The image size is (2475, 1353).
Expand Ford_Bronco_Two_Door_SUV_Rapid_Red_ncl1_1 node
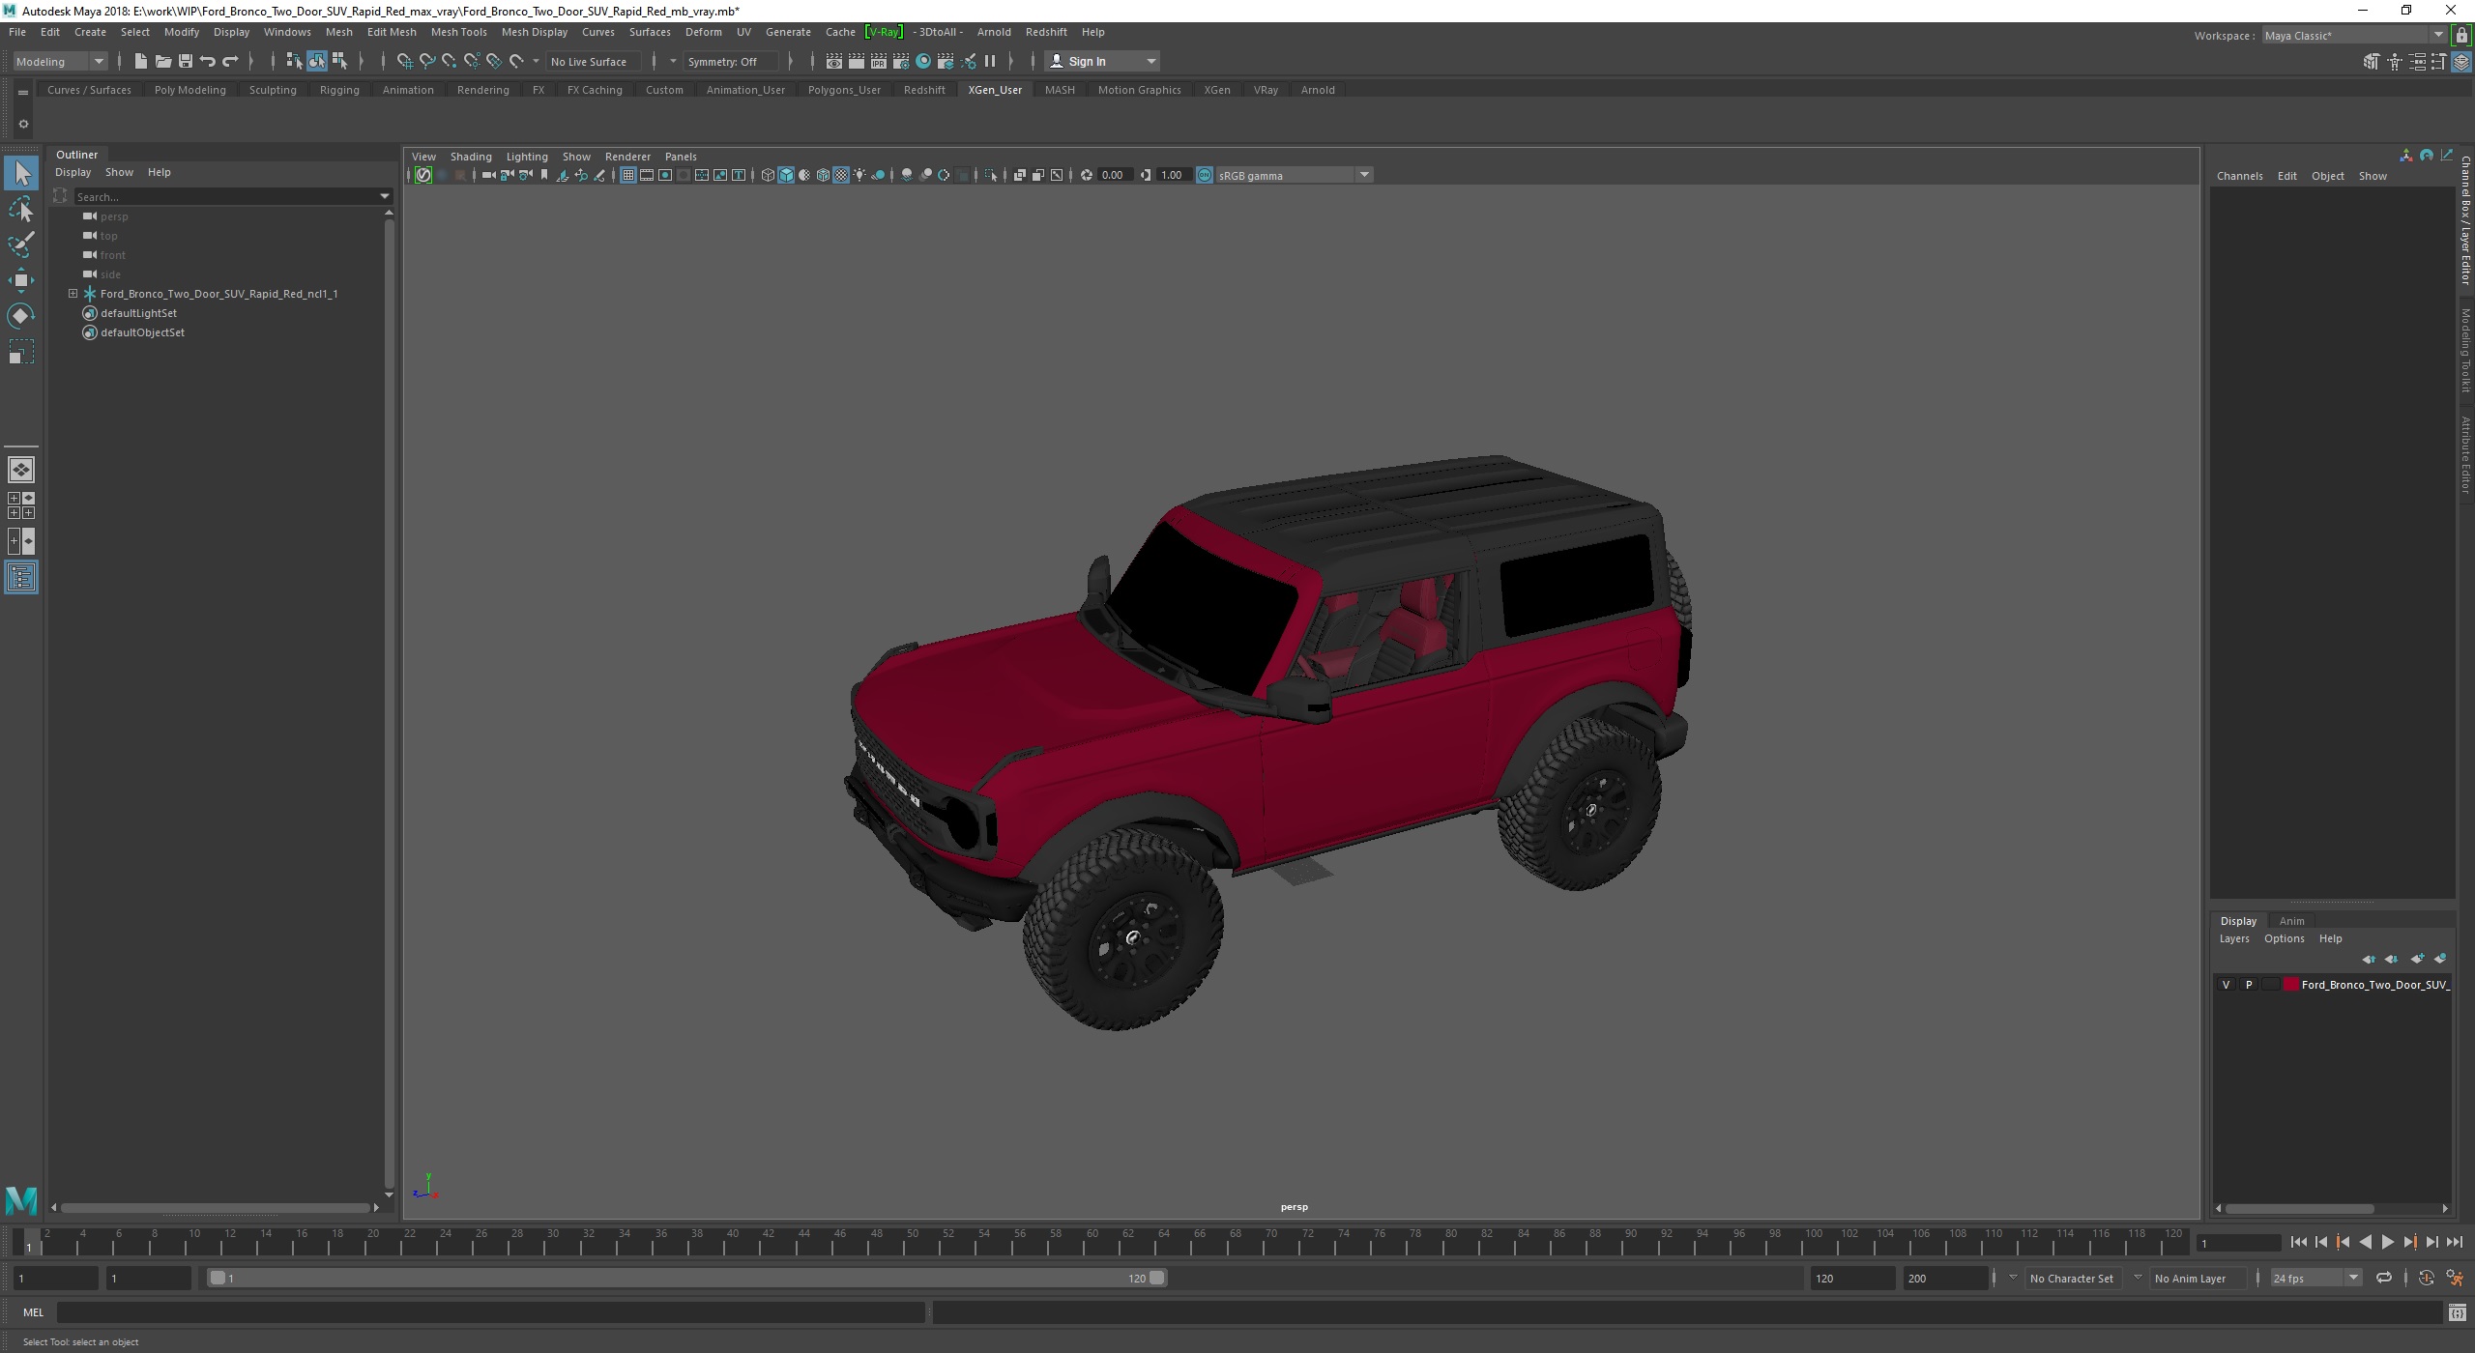(x=73, y=294)
